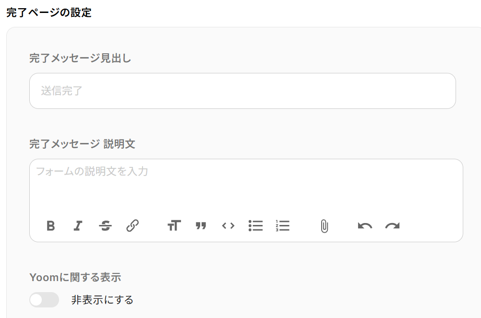Click the heading text size icon
The width and height of the screenshot is (481, 318).
174,226
